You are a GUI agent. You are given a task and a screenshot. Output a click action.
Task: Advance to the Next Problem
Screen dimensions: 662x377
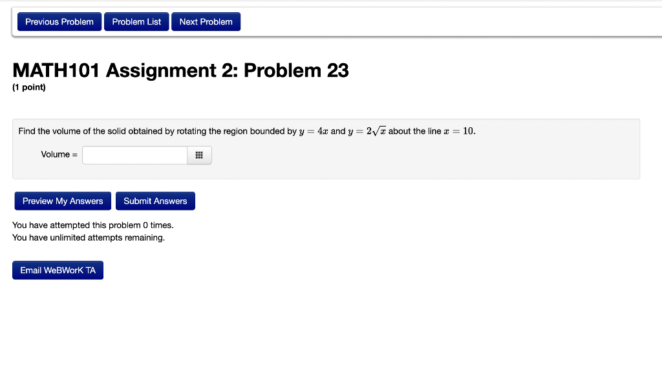[x=206, y=21]
